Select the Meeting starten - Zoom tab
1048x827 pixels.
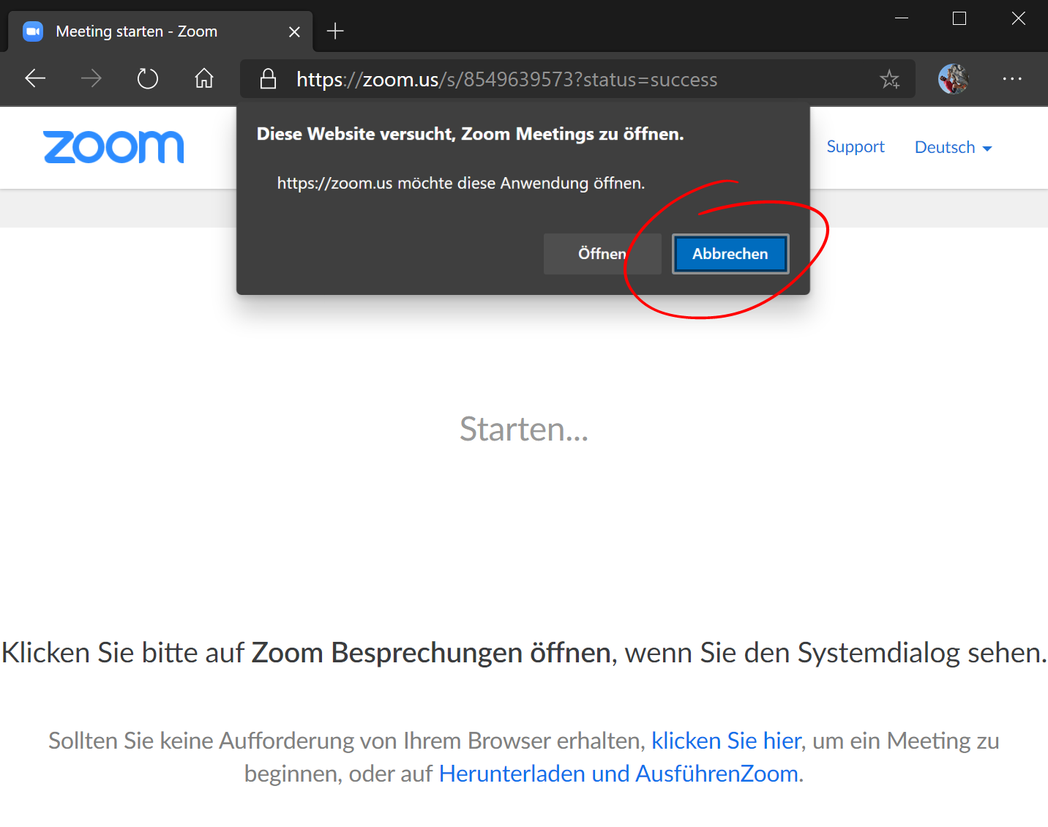coord(160,31)
